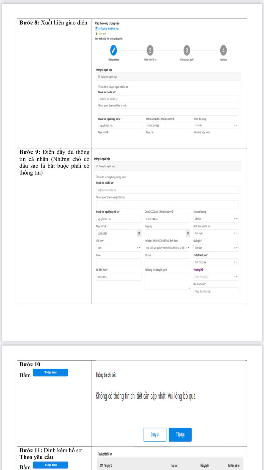Check 'Chủ hồ sơ cũng là người nộp' in Bước 8

click(x=99, y=86)
